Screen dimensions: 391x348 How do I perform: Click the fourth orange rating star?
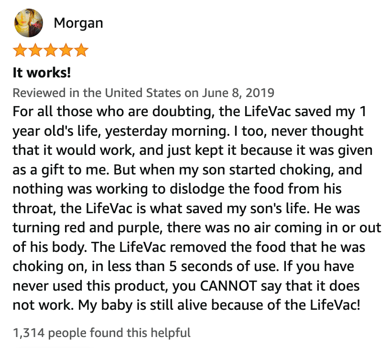(x=66, y=50)
